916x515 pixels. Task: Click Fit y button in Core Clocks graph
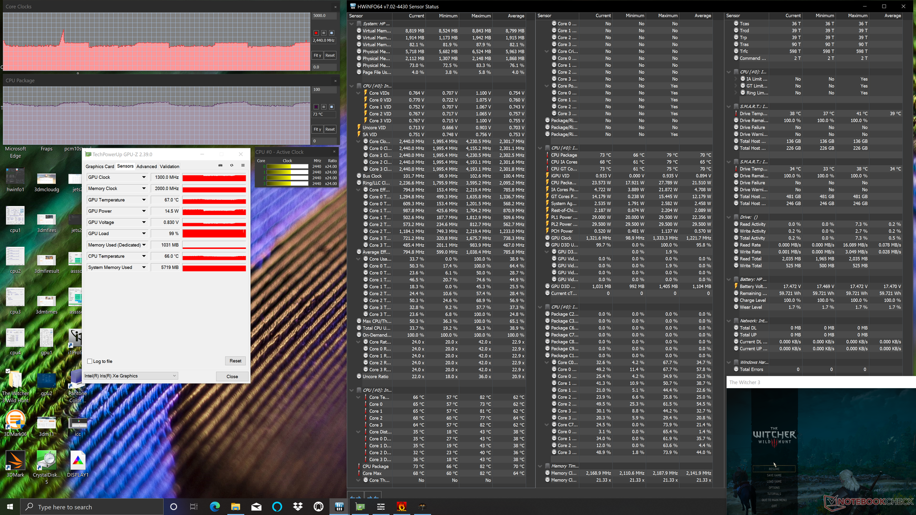tap(317, 55)
